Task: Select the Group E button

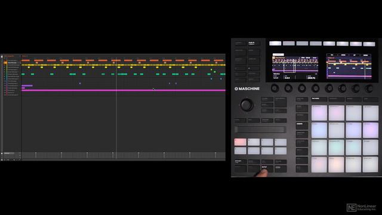Action: pyautogui.click(x=240, y=151)
